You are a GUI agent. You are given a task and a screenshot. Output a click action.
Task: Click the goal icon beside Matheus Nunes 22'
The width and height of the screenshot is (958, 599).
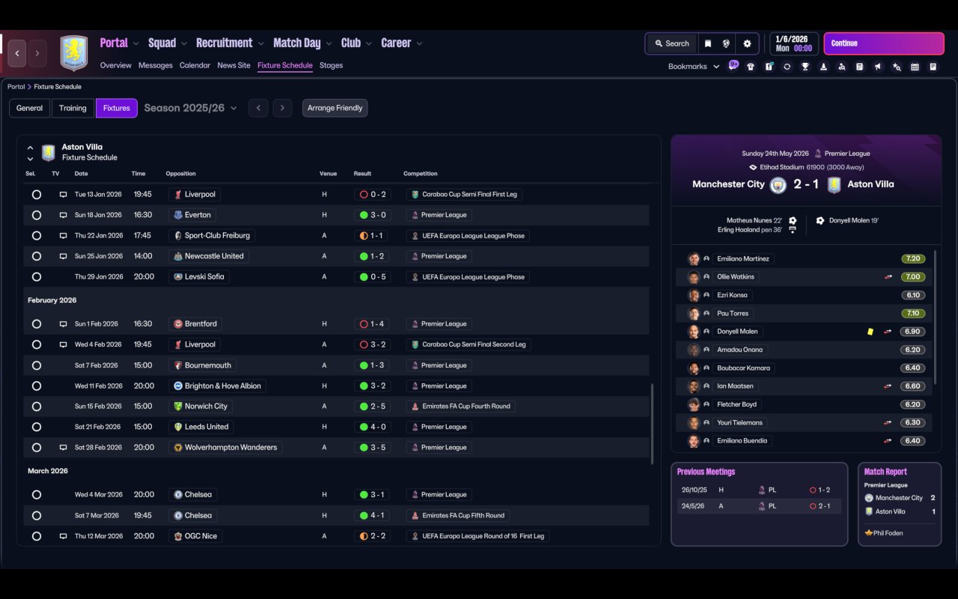[793, 221]
